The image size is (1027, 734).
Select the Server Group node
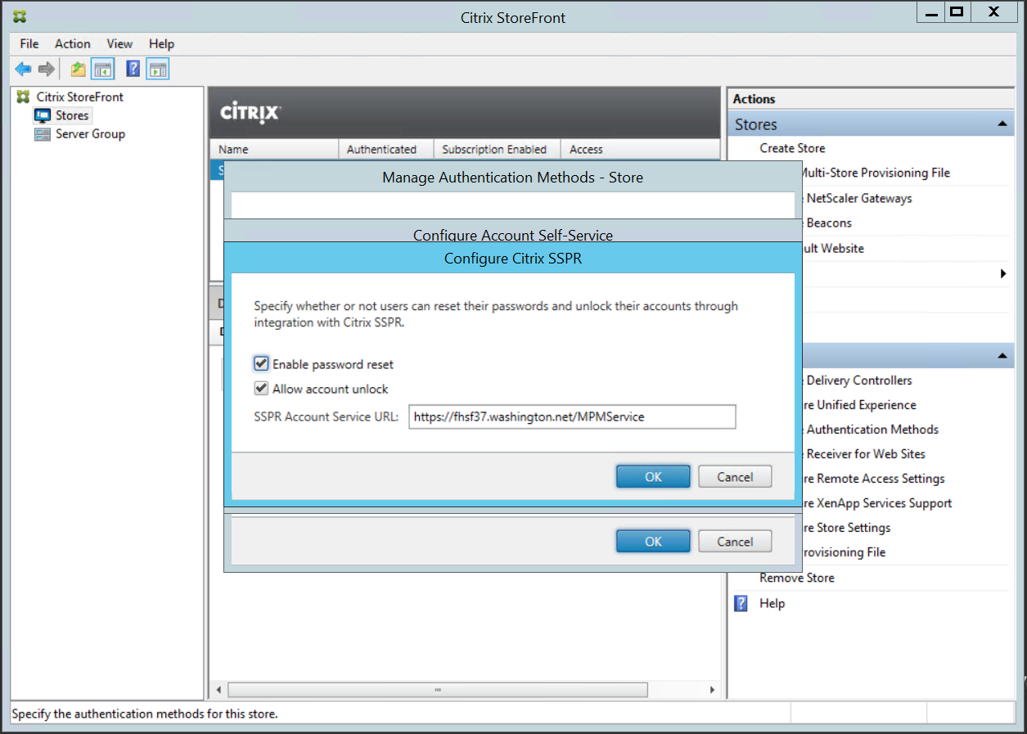coord(90,134)
